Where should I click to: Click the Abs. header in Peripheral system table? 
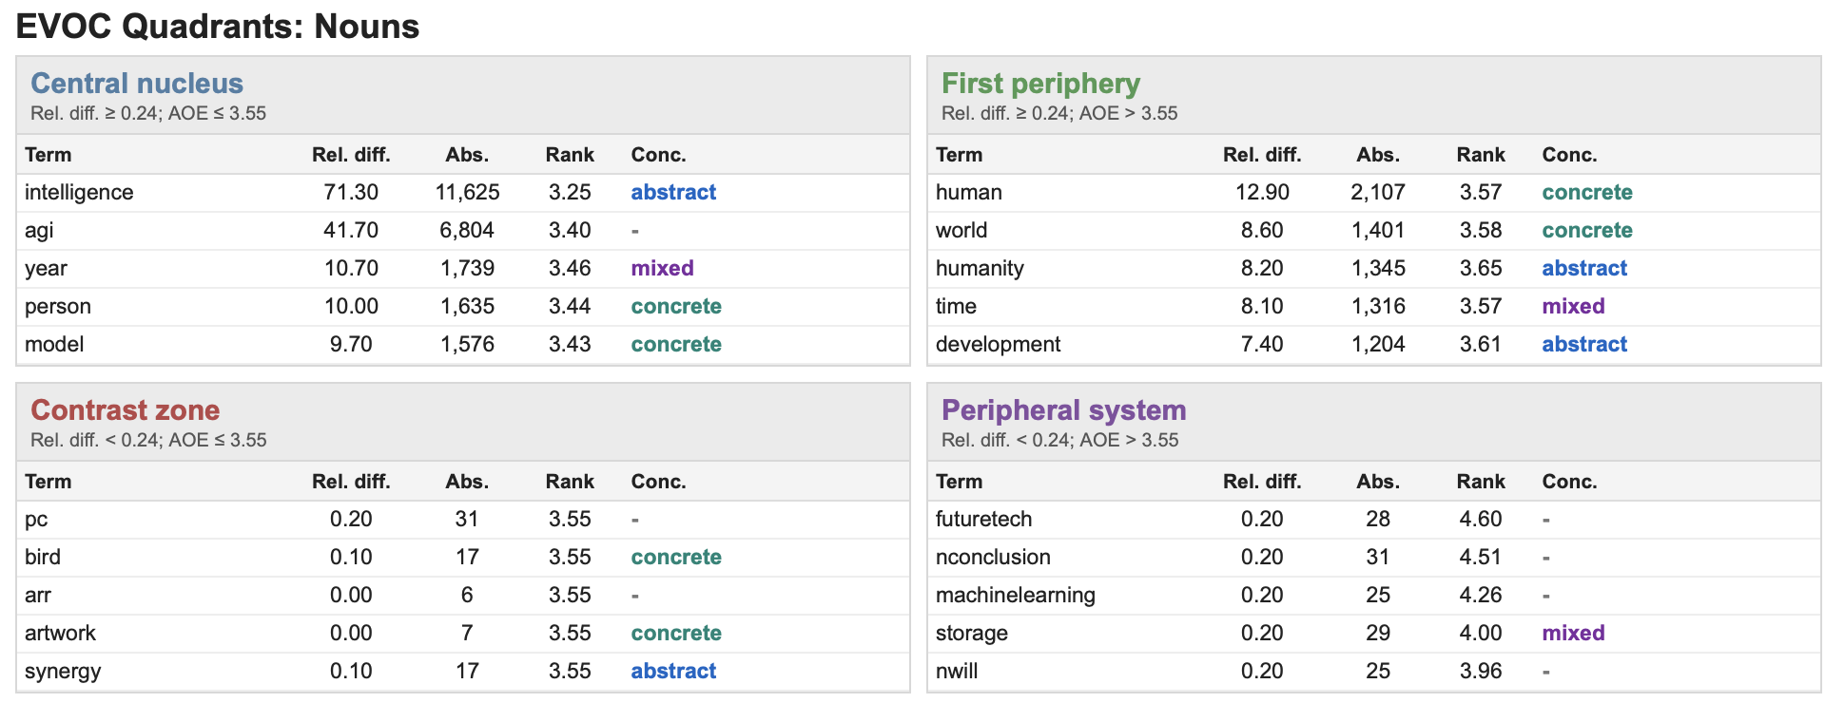[x=1378, y=482]
